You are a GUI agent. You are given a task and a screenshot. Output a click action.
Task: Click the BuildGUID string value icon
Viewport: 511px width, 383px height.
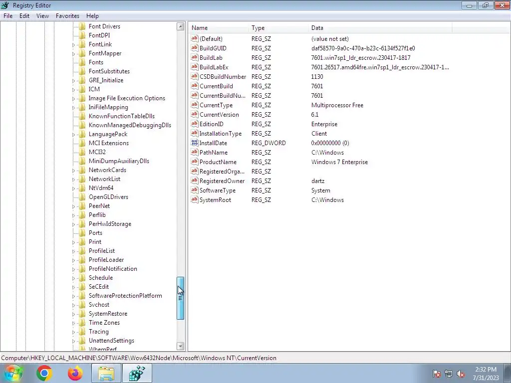tap(195, 48)
